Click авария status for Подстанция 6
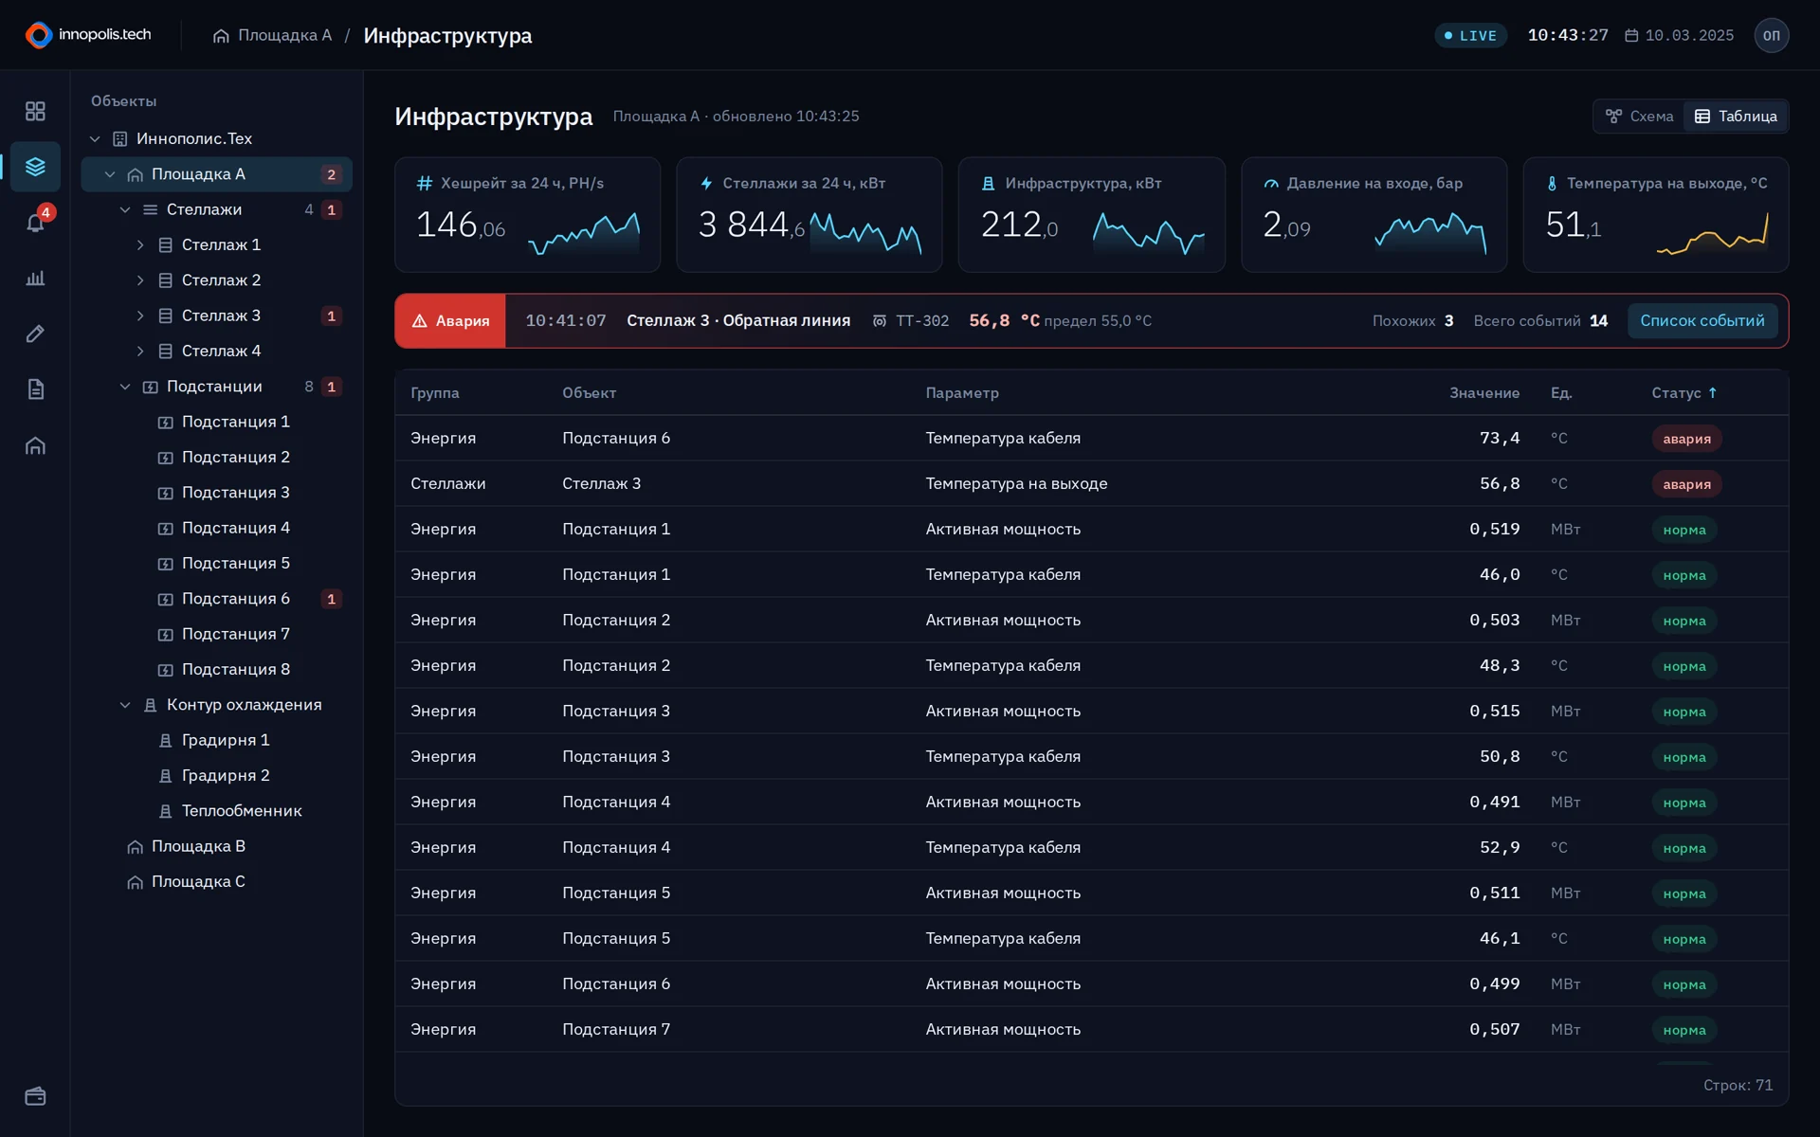The height and width of the screenshot is (1137, 1820). 1686,439
